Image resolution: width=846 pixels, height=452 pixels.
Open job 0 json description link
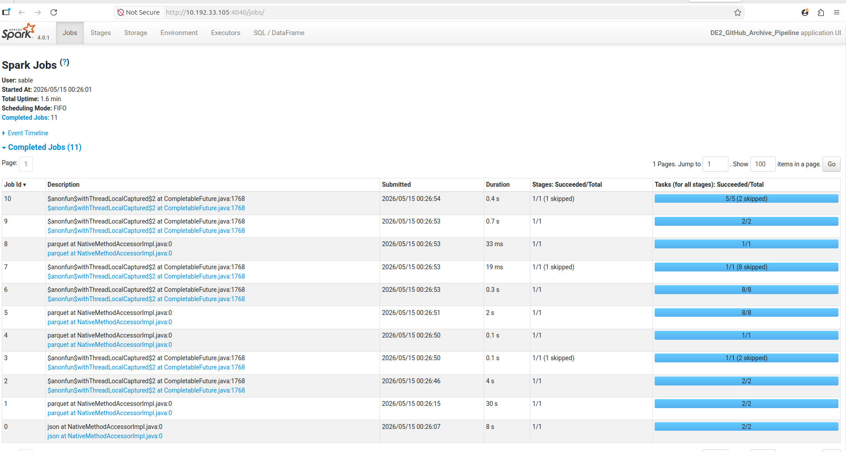[105, 436]
